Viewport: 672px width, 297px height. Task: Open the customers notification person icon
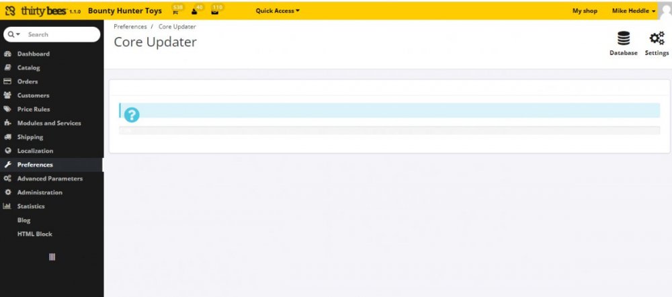[195, 11]
